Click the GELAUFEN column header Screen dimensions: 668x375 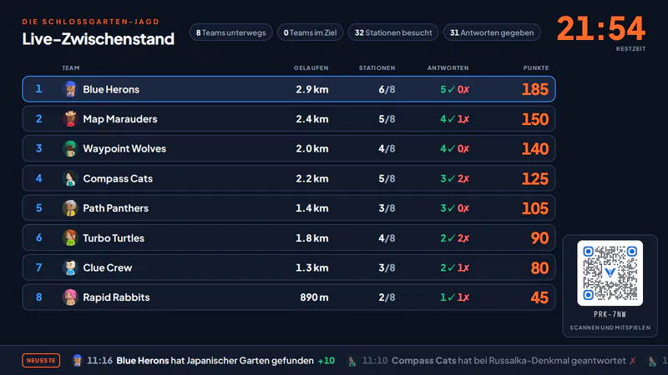pos(311,68)
